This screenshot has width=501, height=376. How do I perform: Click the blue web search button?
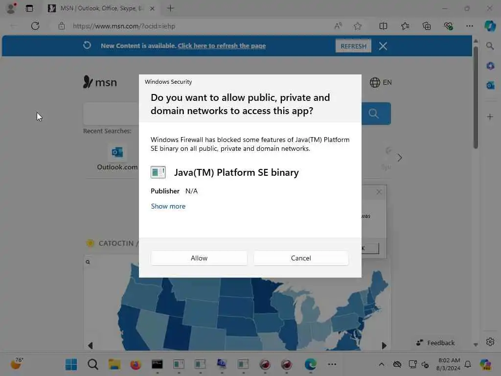(x=376, y=114)
